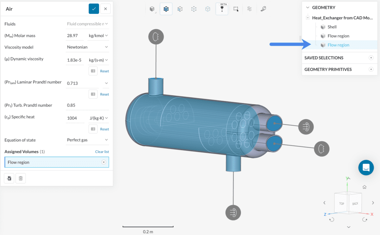
Task: Select the solid render mode toolbar icon
Action: coord(152,9)
